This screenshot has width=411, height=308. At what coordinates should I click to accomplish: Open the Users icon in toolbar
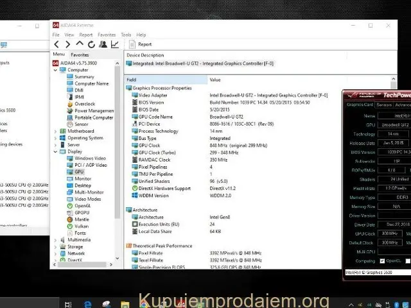(102, 44)
